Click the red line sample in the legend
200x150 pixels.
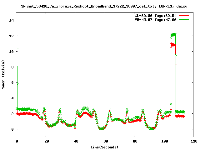pos(184,16)
